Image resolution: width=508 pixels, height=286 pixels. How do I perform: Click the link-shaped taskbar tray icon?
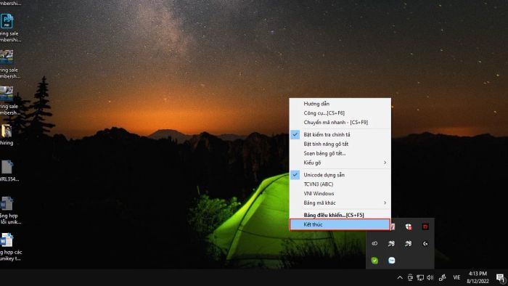[x=442, y=277]
